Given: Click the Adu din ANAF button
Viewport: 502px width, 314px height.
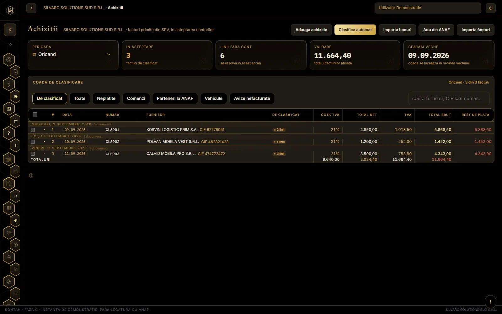Looking at the screenshot, I should coord(436,30).
